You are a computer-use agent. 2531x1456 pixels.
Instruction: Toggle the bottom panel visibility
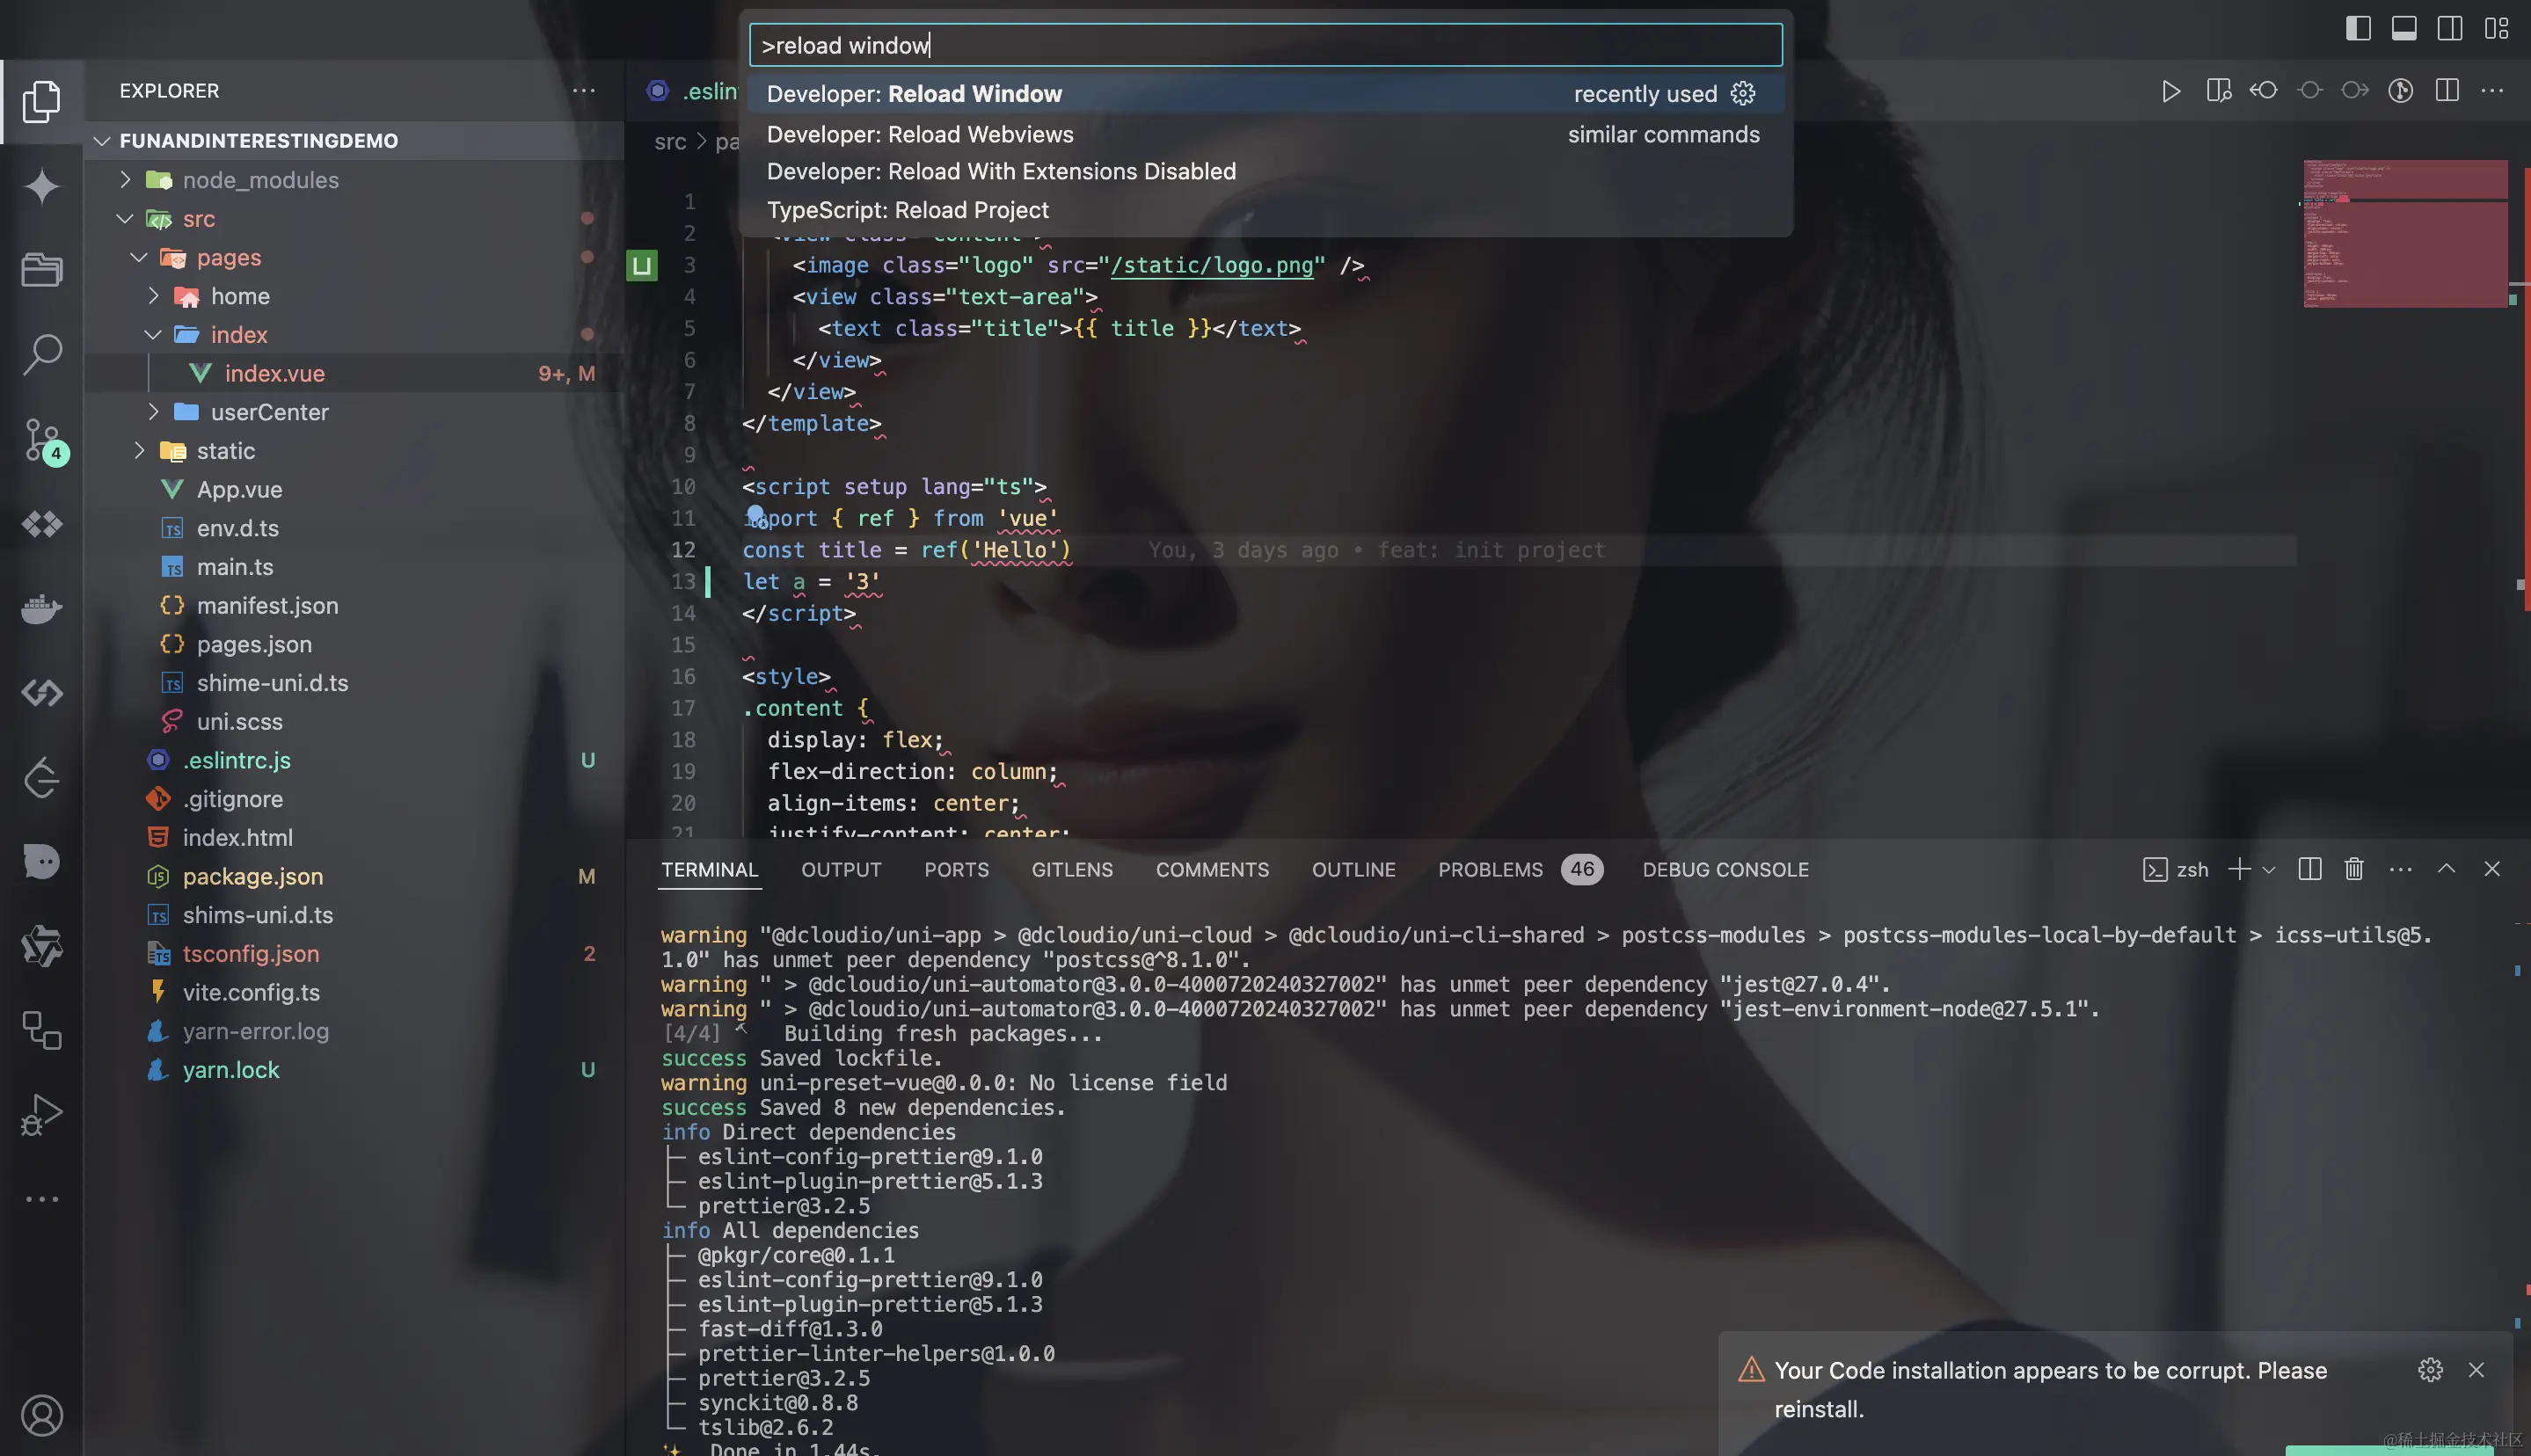pyautogui.click(x=2404, y=28)
